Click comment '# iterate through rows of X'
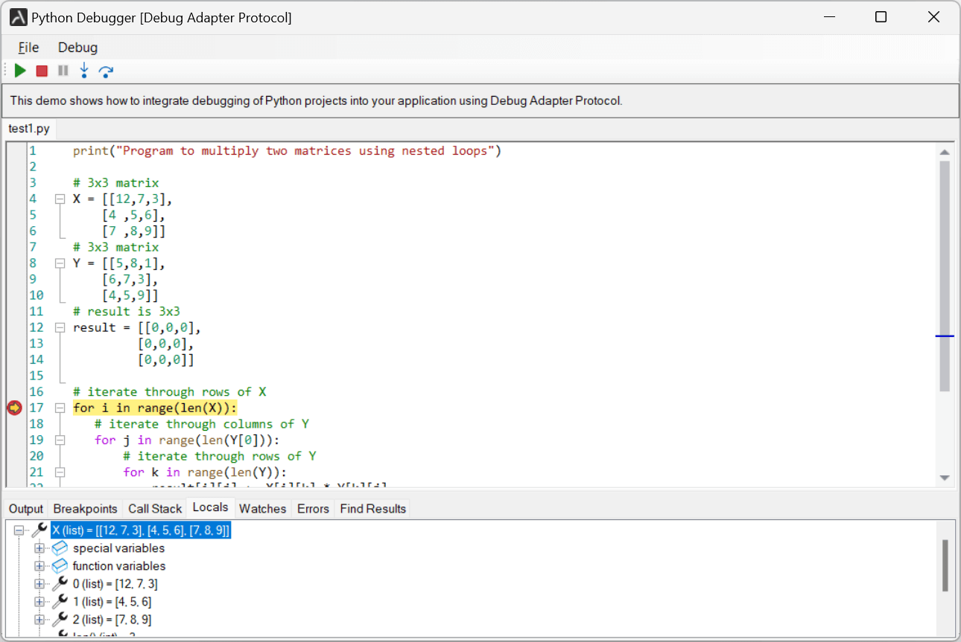 (169, 392)
